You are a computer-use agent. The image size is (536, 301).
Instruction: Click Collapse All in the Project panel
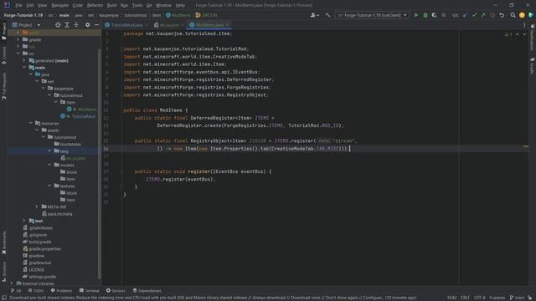pyautogui.click(x=76, y=25)
